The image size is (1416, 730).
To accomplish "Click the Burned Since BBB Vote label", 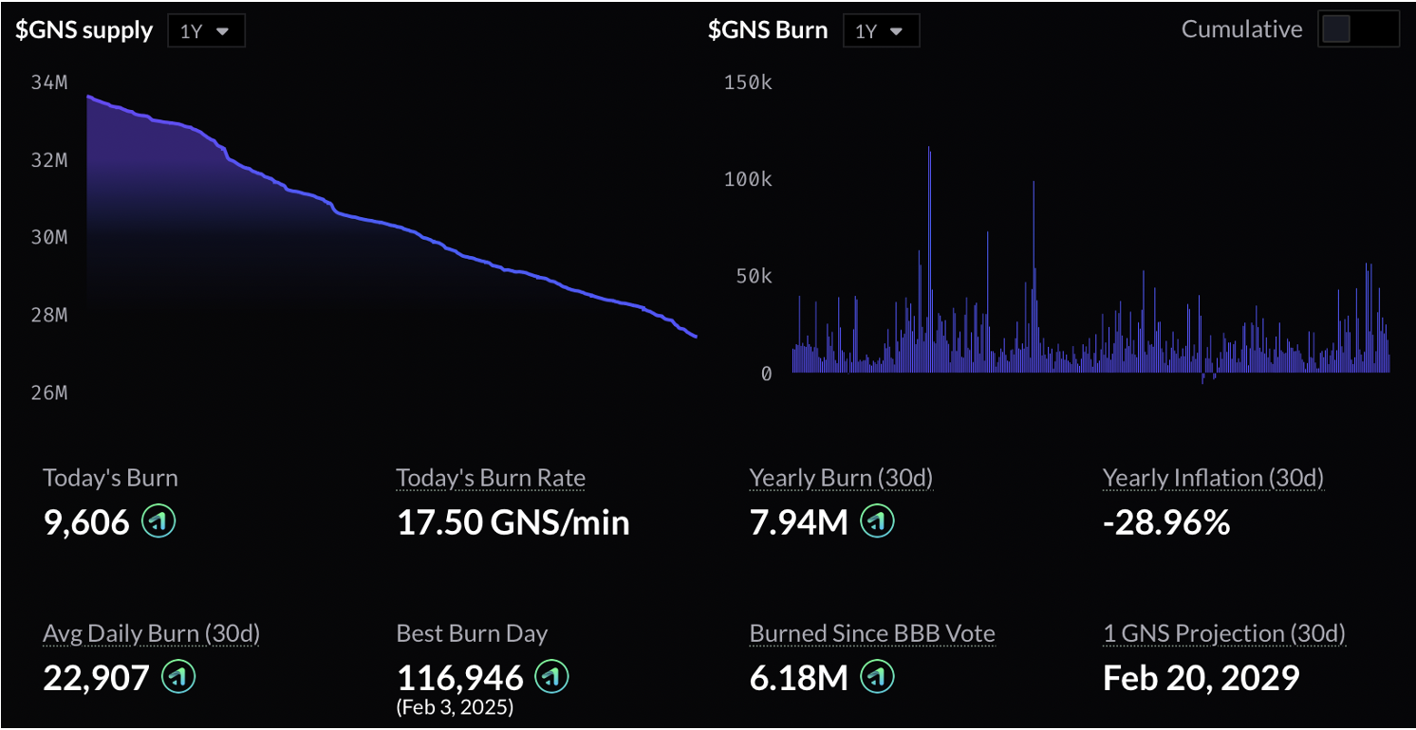I will point(872,633).
